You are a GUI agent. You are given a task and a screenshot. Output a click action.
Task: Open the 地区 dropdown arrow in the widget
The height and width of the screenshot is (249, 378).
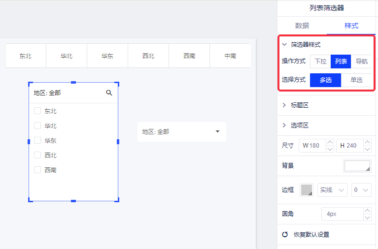[x=217, y=131]
